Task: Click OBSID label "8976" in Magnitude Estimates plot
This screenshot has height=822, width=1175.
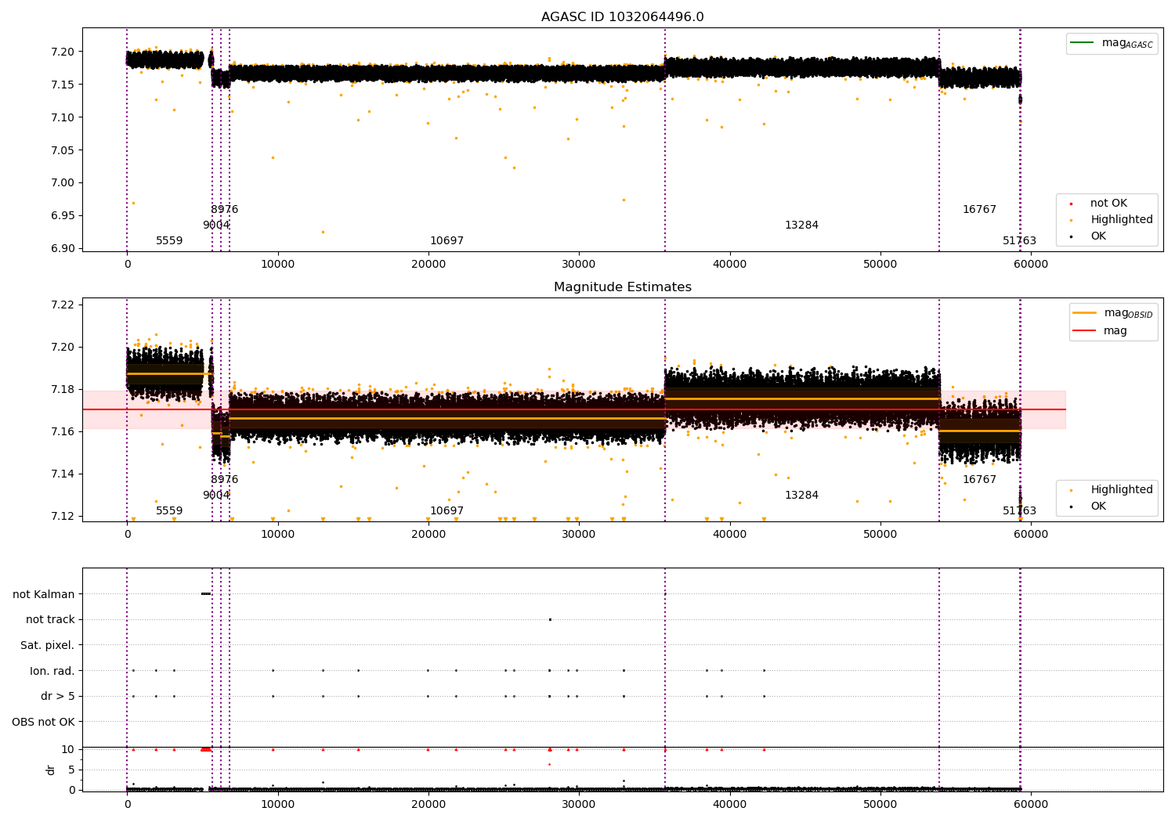Action: click(225, 480)
